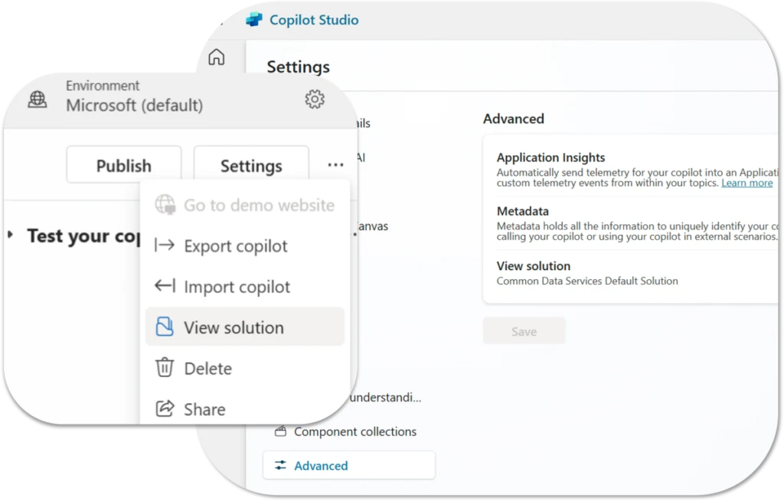Image resolution: width=784 pixels, height=501 pixels.
Task: Click the Copilot Studio logo icon
Action: (253, 20)
